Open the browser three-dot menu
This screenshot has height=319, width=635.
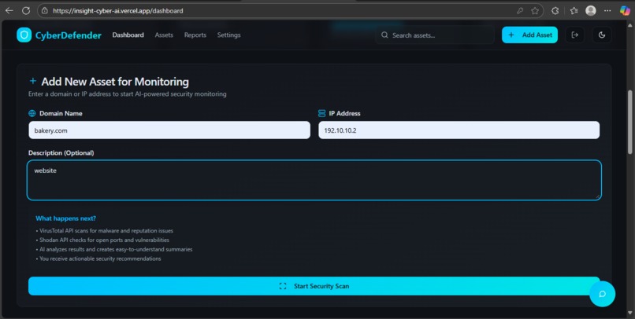coord(607,11)
